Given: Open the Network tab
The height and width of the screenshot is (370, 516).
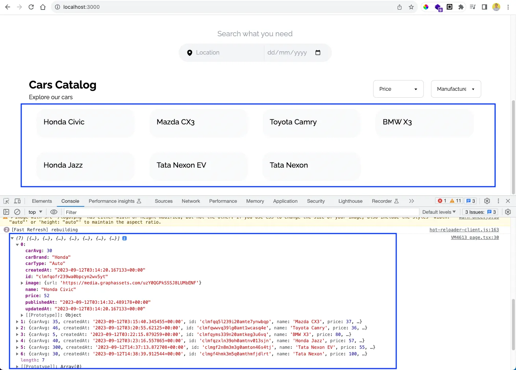Looking at the screenshot, I should click(191, 201).
